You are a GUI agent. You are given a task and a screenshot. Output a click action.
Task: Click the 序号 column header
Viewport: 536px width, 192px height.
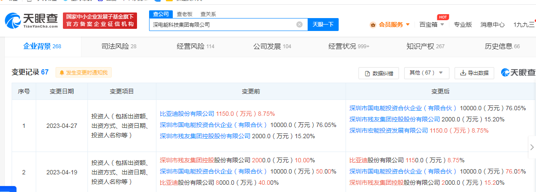click(x=24, y=91)
